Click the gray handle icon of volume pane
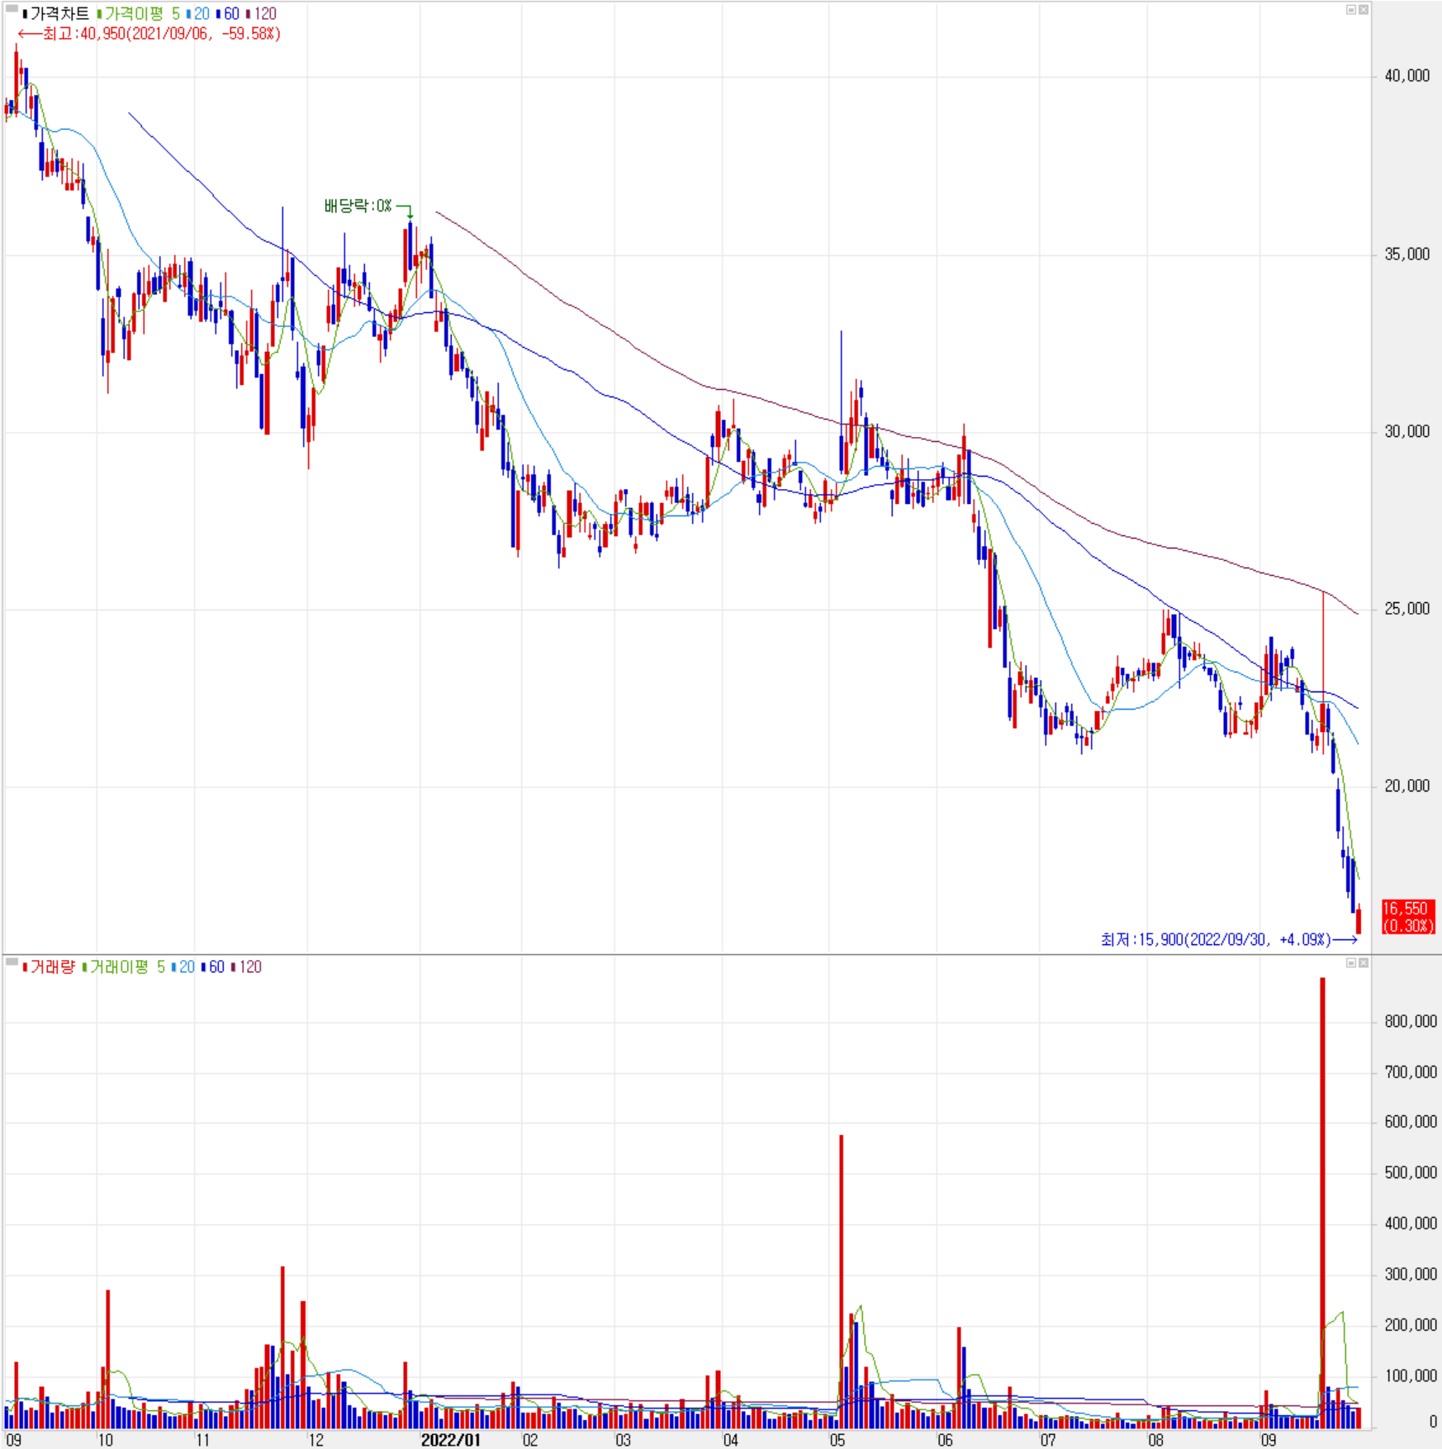 point(12,962)
